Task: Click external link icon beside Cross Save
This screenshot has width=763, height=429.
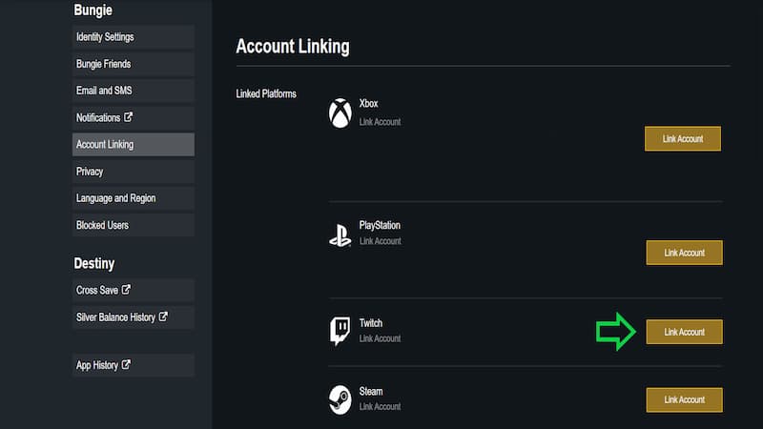Action: click(126, 290)
